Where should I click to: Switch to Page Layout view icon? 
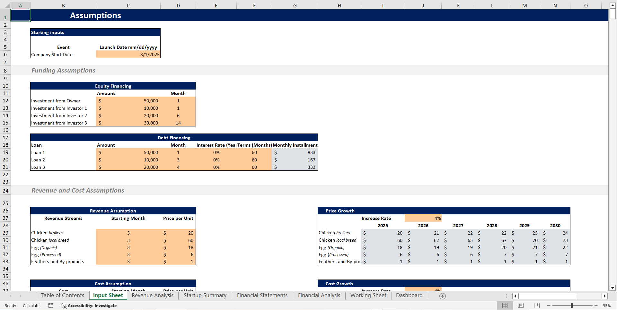(521, 305)
